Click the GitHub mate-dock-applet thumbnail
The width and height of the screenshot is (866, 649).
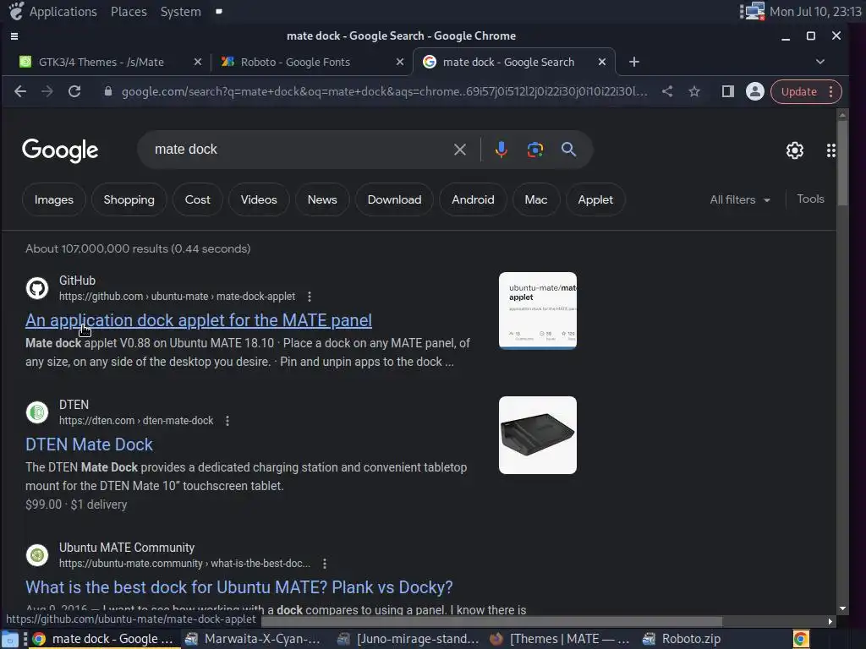tap(537, 311)
